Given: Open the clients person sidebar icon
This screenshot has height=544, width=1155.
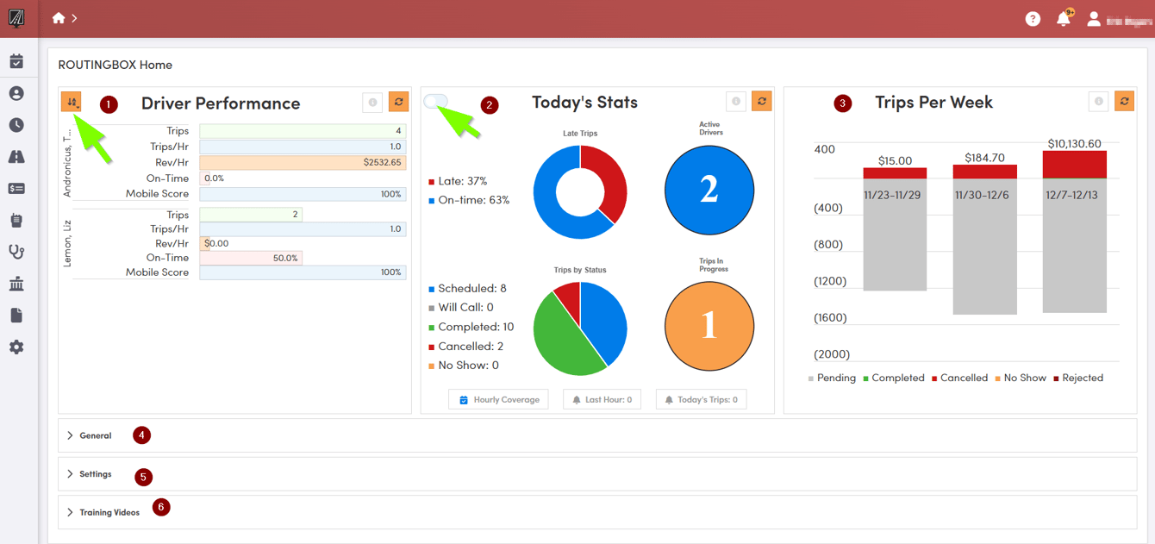Looking at the screenshot, I should tap(16, 93).
